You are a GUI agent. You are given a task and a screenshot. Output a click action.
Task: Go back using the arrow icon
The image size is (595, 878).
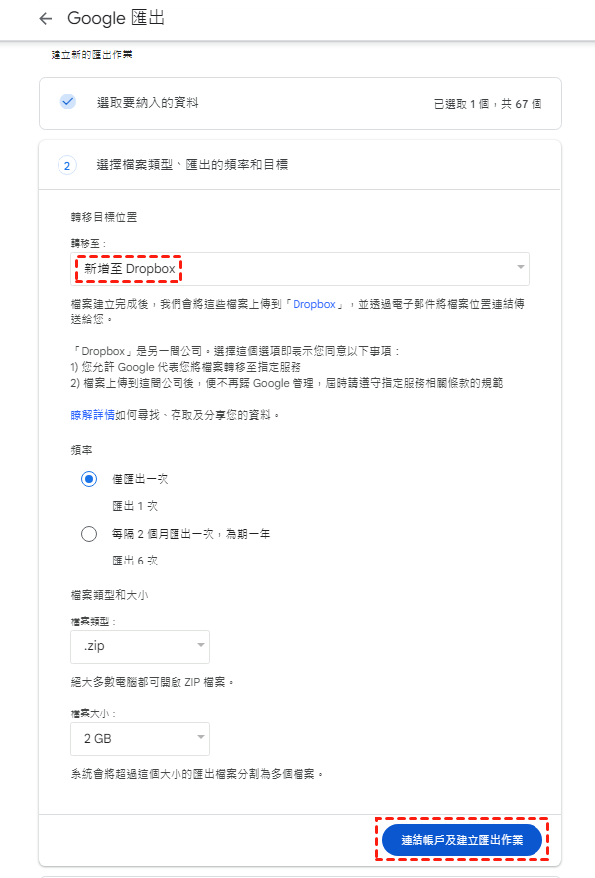(46, 19)
